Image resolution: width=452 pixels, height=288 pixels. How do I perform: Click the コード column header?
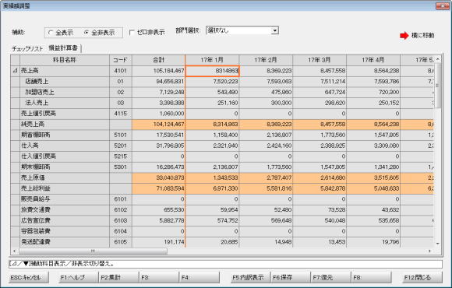coord(121,60)
